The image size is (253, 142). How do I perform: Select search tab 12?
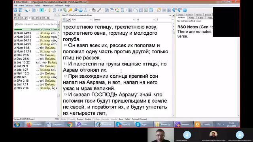coord(19,15)
